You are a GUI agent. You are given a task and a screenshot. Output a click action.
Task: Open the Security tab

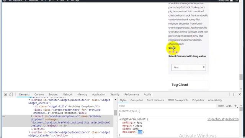coord(115,94)
